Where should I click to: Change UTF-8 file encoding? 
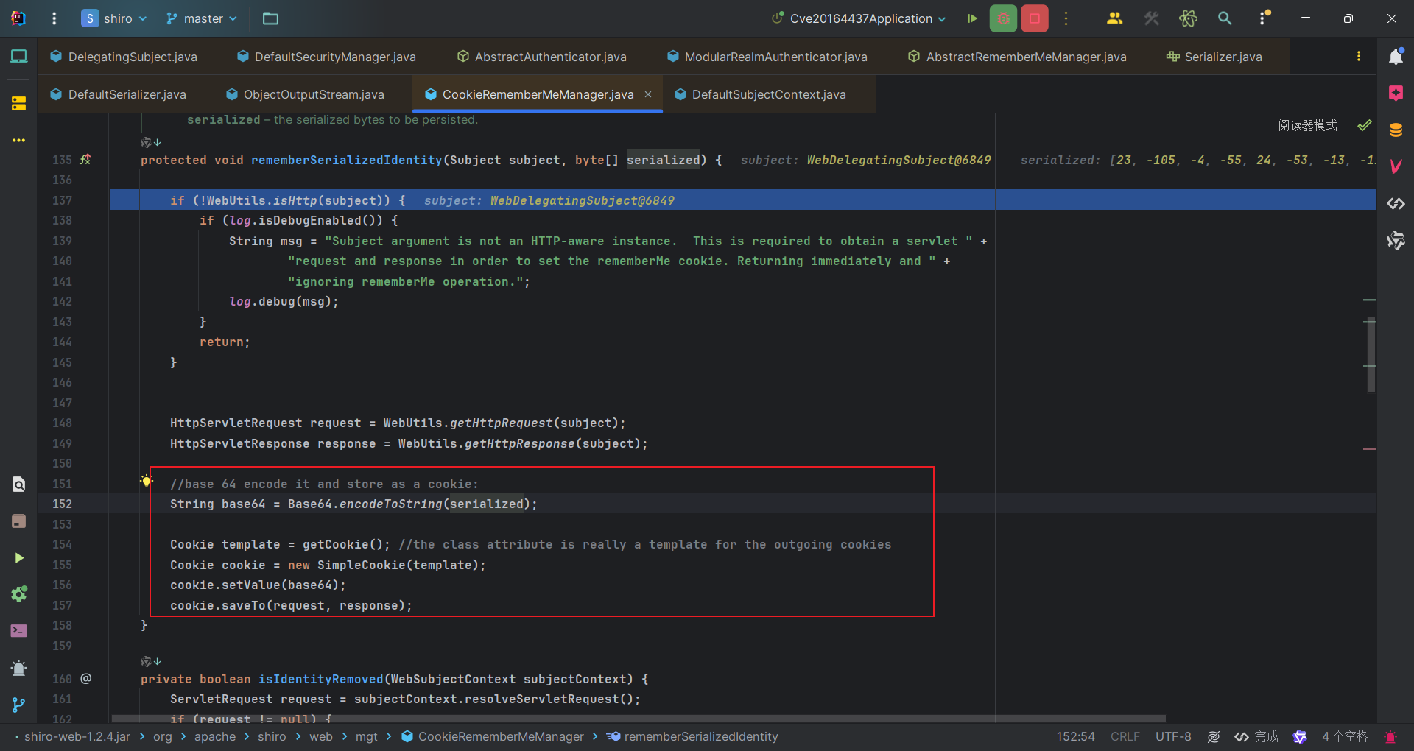(x=1173, y=736)
